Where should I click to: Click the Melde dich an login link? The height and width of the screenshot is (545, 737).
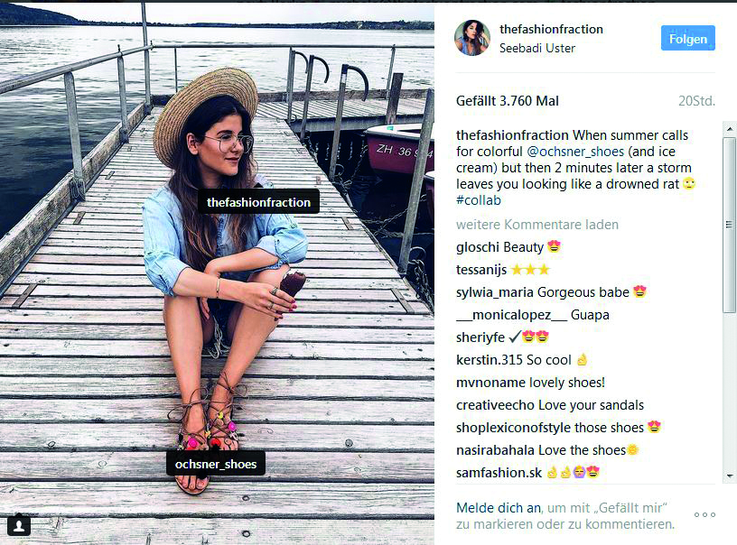click(499, 508)
